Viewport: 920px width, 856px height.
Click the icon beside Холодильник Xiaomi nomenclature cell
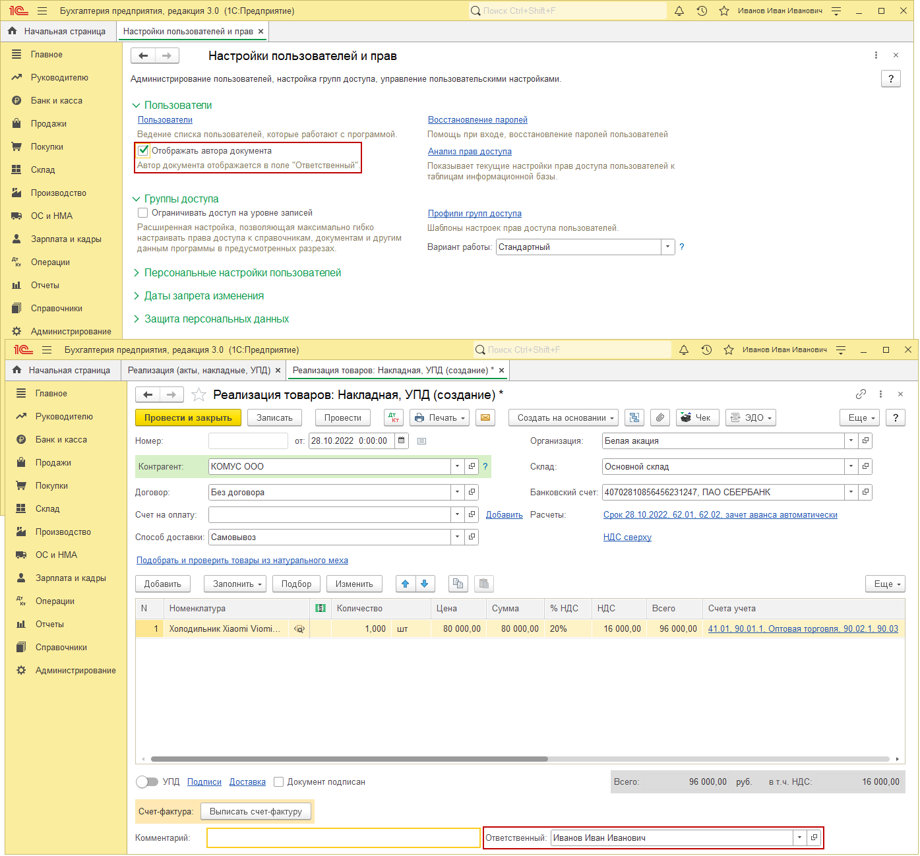click(299, 629)
